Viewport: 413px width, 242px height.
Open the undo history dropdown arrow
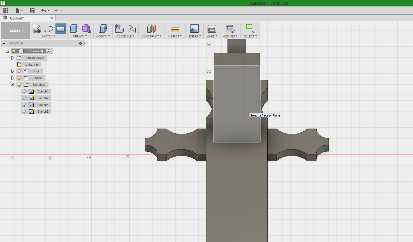49,11
